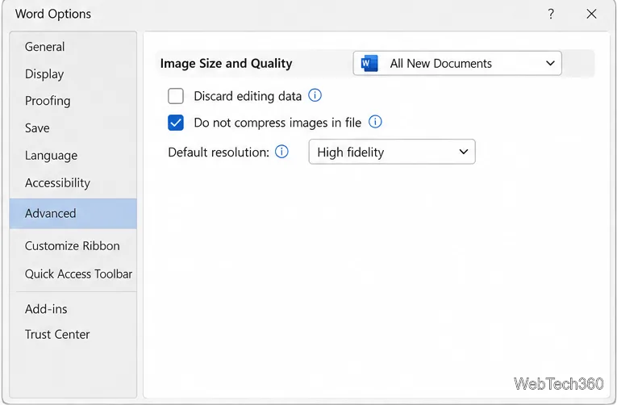The image size is (617, 405).
Task: Click the Discard editing data label
Action: (x=248, y=96)
